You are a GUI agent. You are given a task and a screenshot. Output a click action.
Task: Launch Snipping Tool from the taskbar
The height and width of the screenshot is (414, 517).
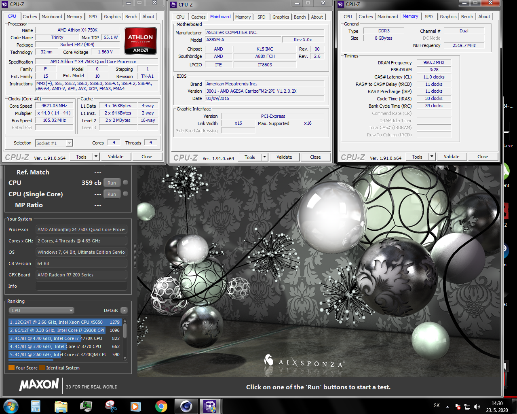(111, 406)
